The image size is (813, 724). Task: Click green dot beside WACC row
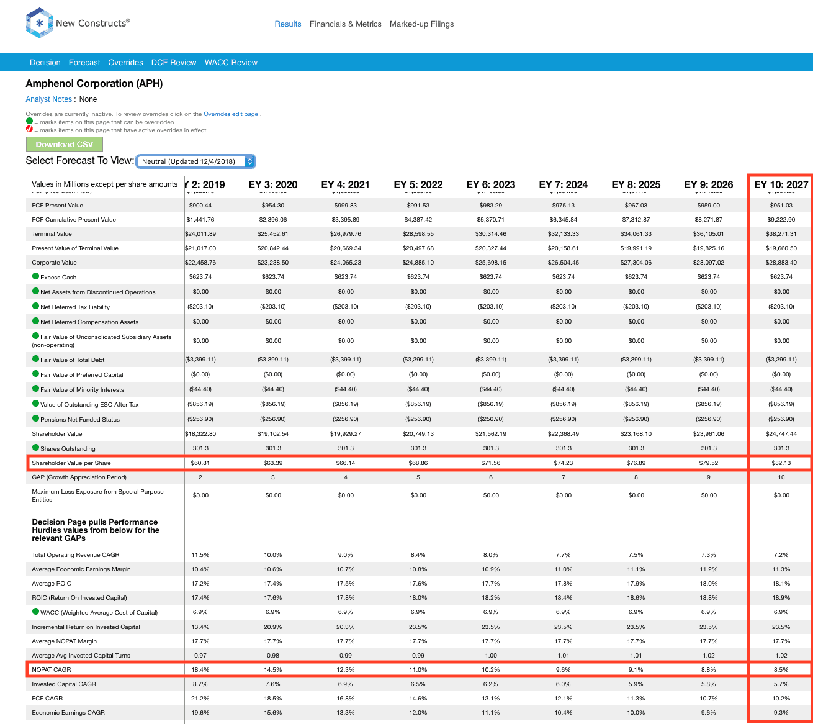point(35,612)
